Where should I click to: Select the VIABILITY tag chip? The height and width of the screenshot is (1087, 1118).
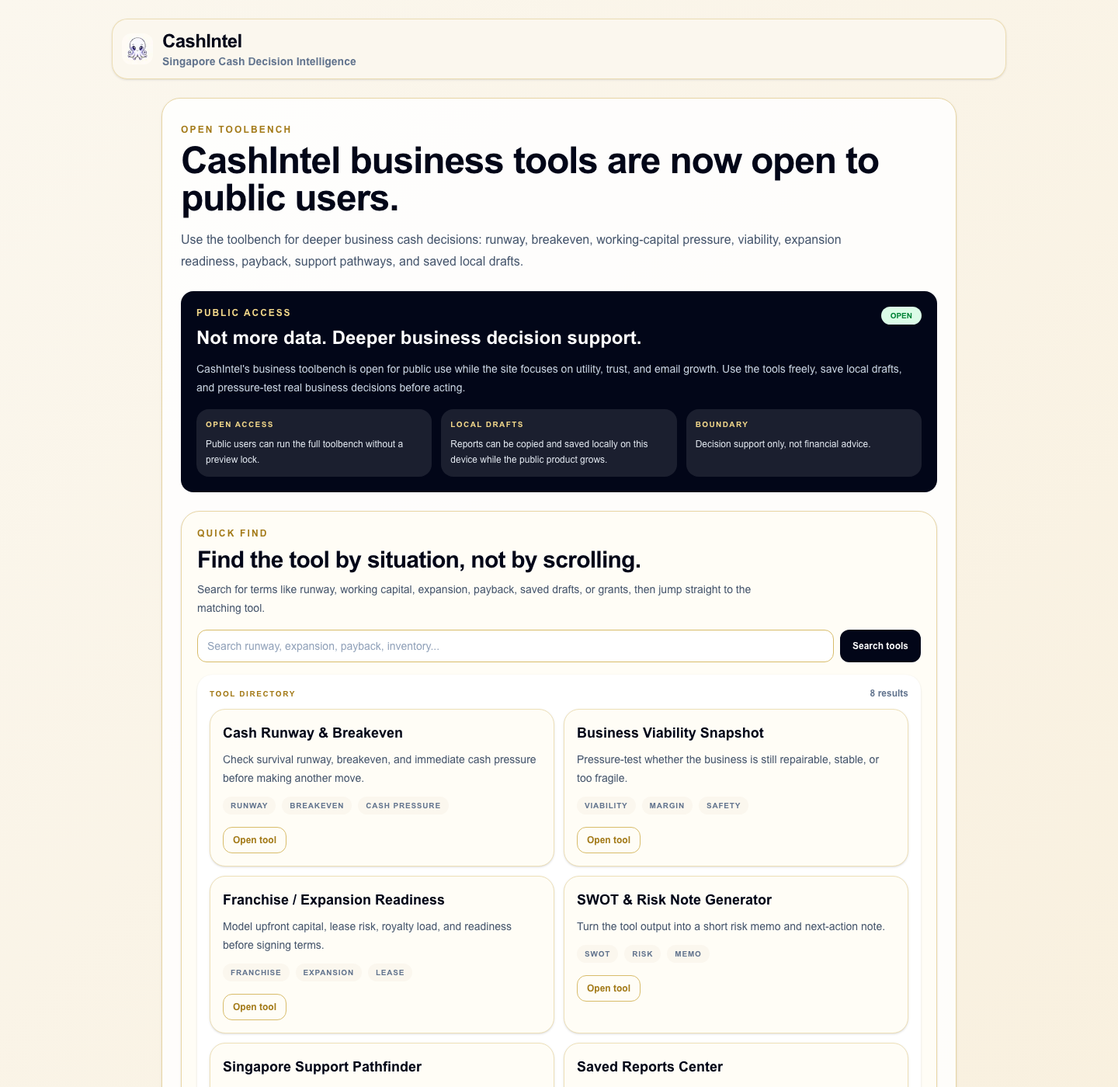606,806
